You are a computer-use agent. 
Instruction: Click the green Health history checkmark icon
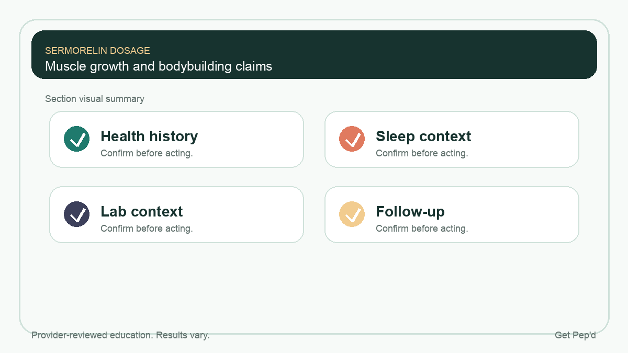point(77,139)
